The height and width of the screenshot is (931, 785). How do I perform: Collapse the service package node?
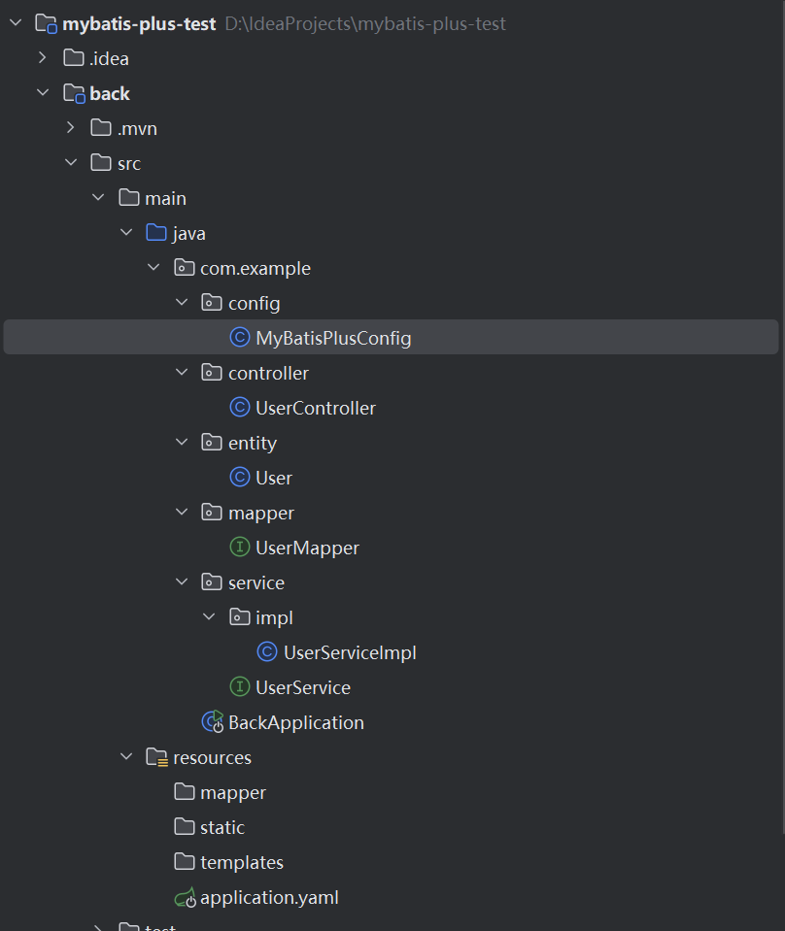click(x=182, y=582)
